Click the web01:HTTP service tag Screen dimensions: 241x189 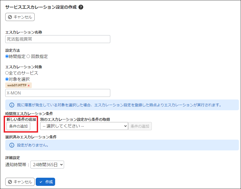(17, 85)
